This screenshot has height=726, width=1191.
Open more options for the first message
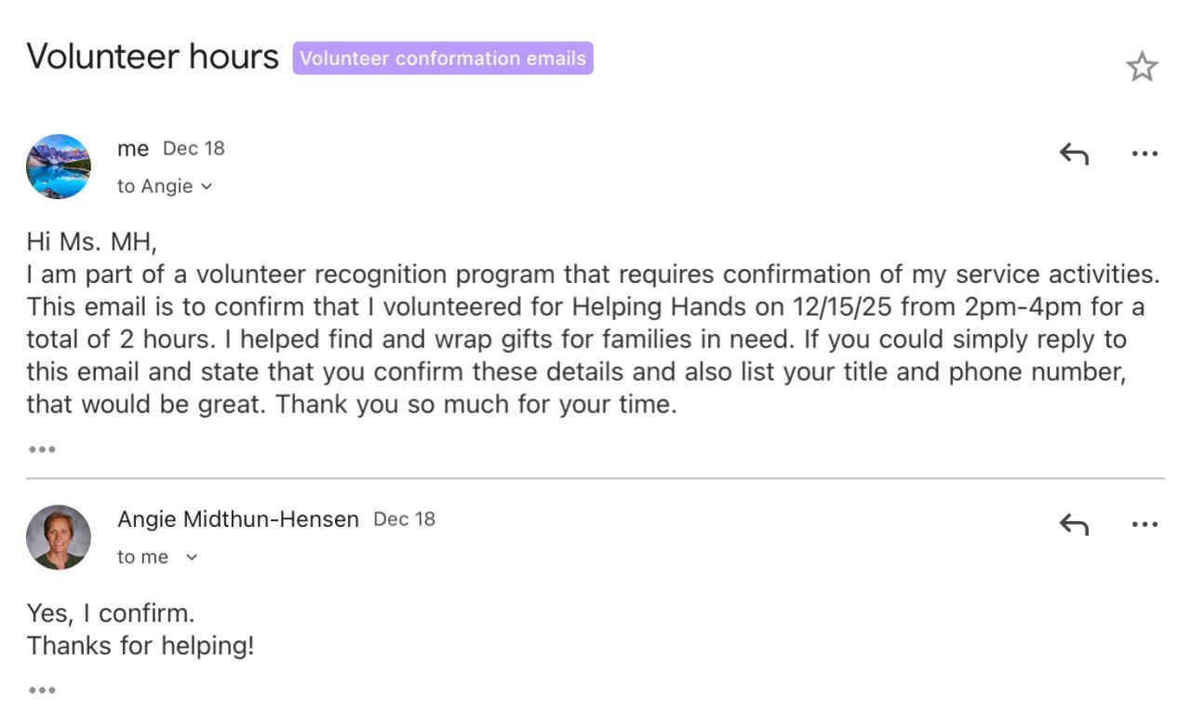1144,154
